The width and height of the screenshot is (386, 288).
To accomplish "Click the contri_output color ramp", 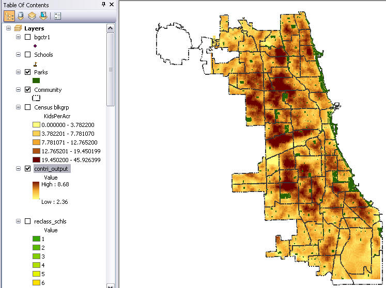I will pos(36,190).
